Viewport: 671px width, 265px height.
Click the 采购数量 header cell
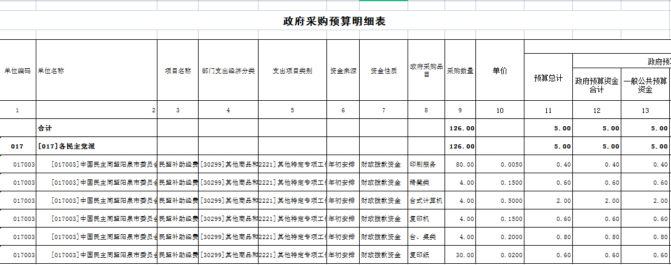click(460, 71)
